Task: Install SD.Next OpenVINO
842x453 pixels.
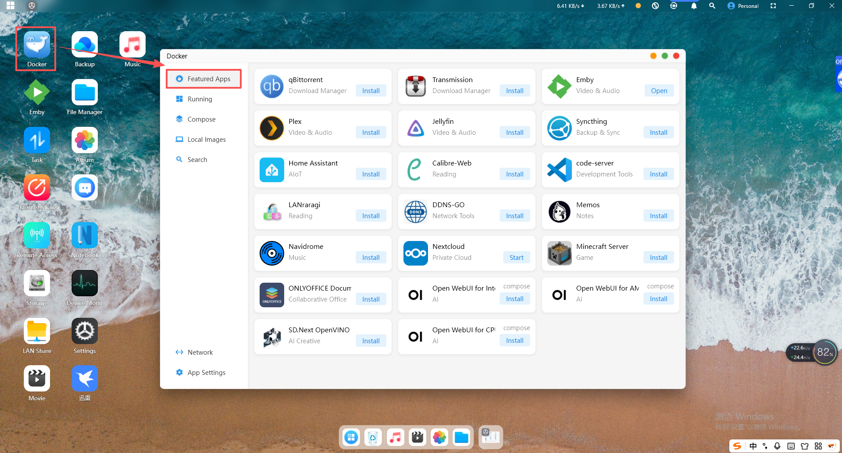Action: (x=371, y=341)
